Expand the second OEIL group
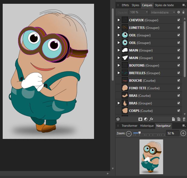The image size is (187, 178). [119, 43]
